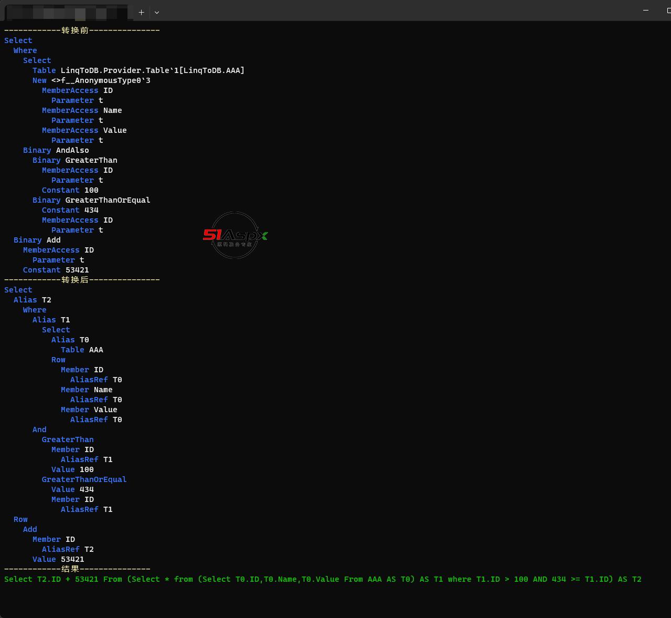Click the 'AliasRef T2' line
671x618 pixels.
point(68,549)
